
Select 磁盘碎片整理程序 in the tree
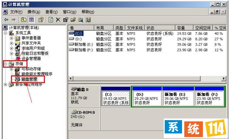click(37, 74)
